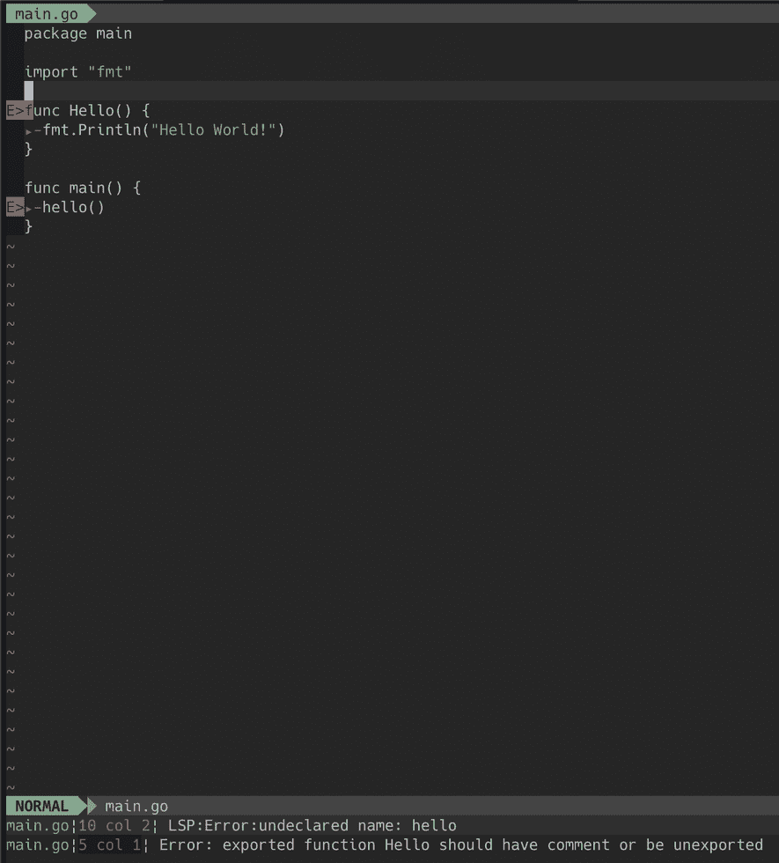The image size is (779, 863).
Task: Click the arrow separator after the main.go tab
Action: (91, 13)
